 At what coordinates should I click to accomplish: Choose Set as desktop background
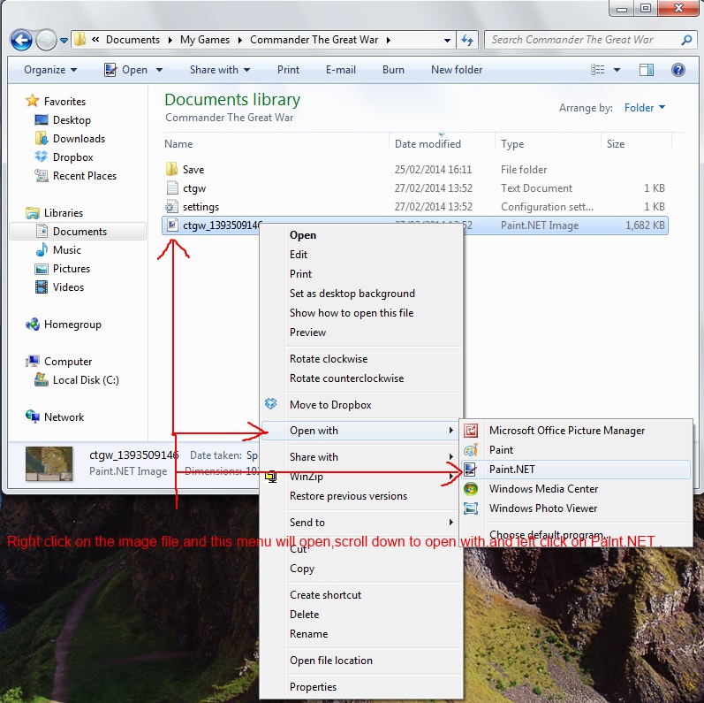tap(352, 294)
